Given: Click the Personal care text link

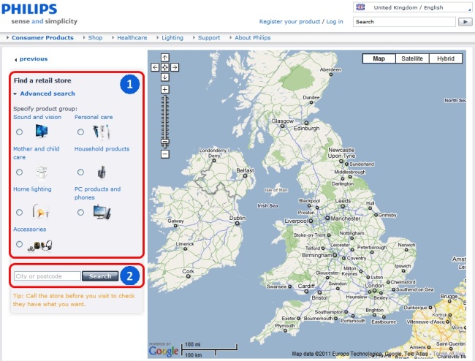Looking at the screenshot, I should click(94, 117).
